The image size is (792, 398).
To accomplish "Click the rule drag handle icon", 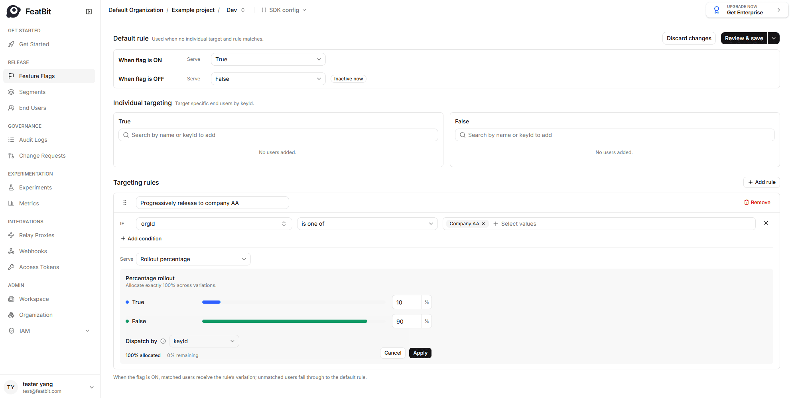I will point(125,203).
